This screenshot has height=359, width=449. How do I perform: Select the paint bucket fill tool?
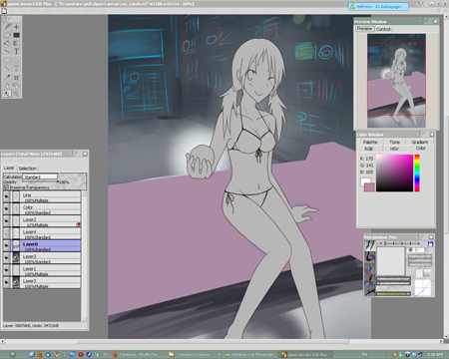[x=7, y=43]
